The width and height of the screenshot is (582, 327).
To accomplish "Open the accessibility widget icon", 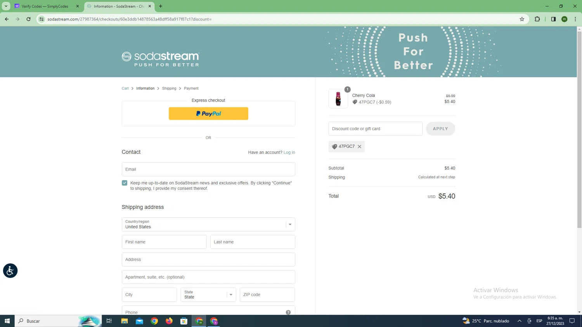I will coord(10,270).
